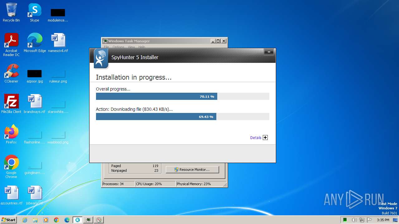
Task: Open Resource Monitor in Task Manager
Action: click(192, 170)
